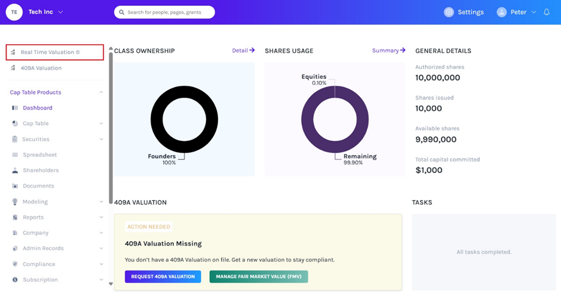Open Spreadsheet in sidebar

(x=39, y=155)
